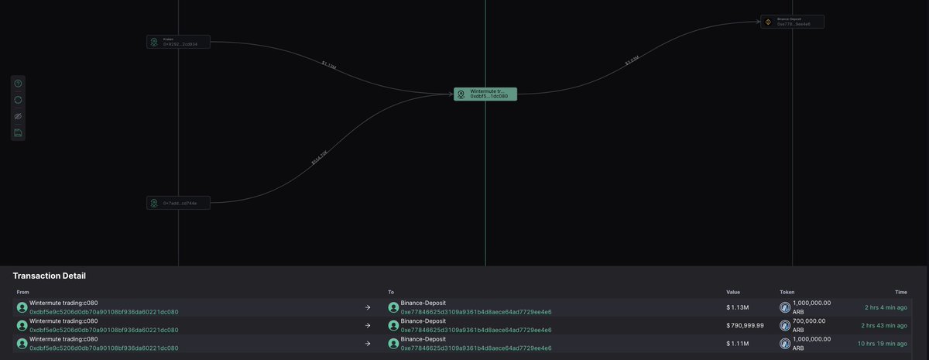Click the Binance logo icon on the Binance-Deposit node

click(769, 22)
